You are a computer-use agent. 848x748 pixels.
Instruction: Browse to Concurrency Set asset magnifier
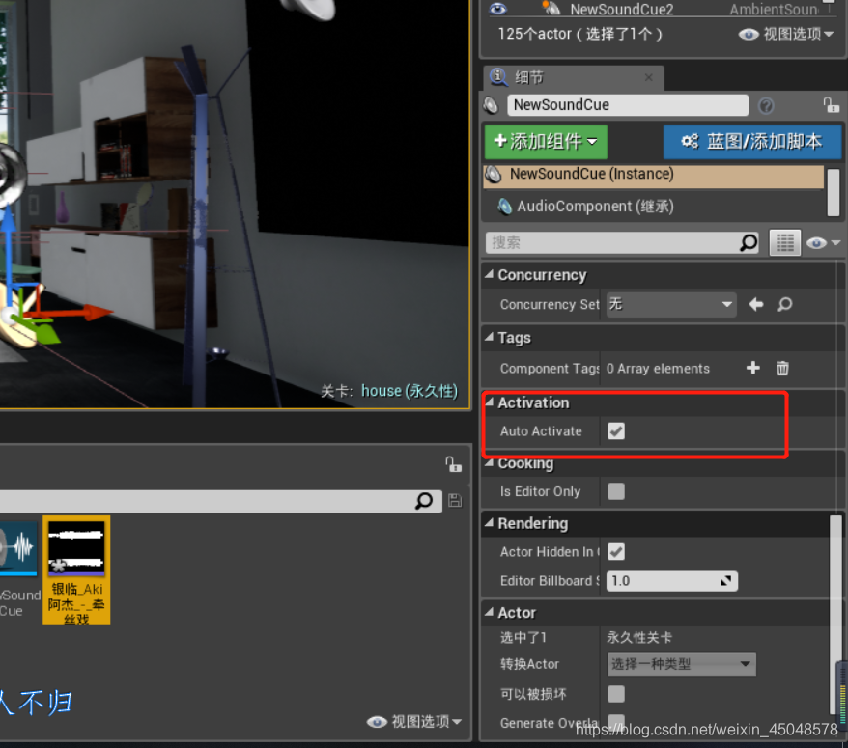tap(784, 304)
